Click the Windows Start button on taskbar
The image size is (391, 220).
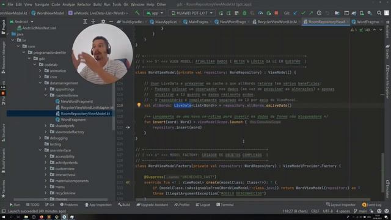tap(4, 217)
